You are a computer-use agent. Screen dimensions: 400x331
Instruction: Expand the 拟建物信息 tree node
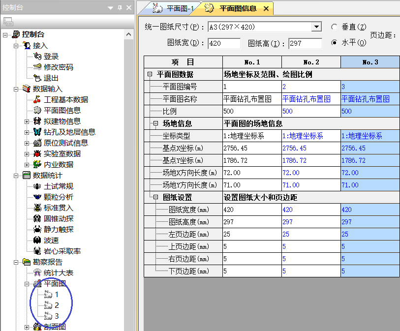pyautogui.click(x=27, y=121)
